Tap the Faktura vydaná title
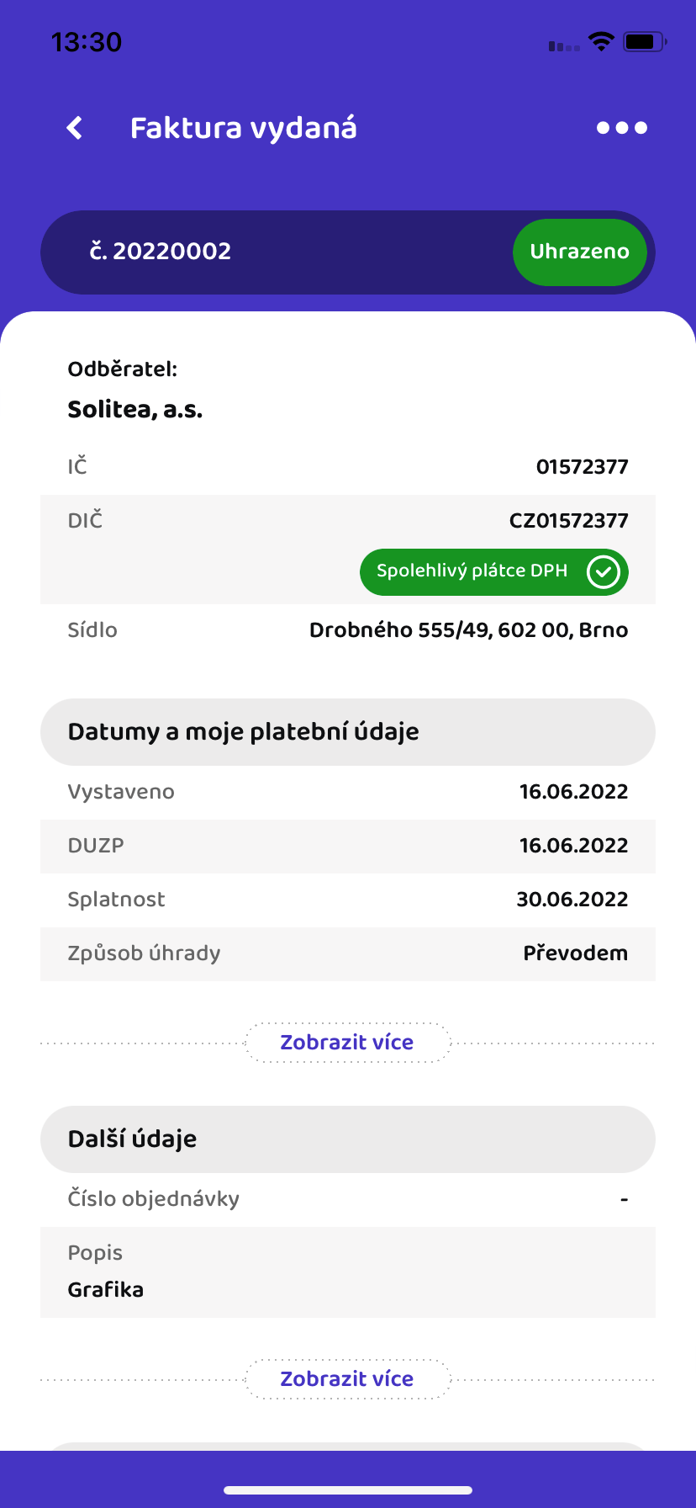The image size is (696, 1508). click(244, 128)
